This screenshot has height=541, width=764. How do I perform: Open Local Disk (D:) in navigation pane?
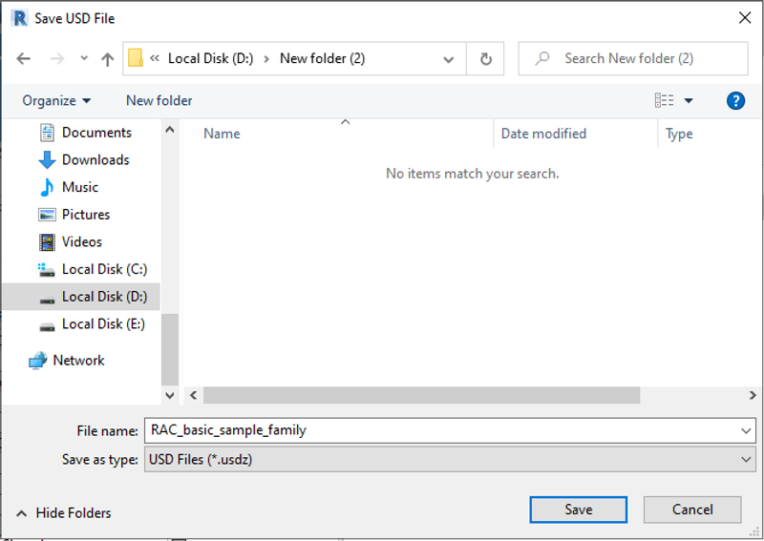[x=81, y=297]
